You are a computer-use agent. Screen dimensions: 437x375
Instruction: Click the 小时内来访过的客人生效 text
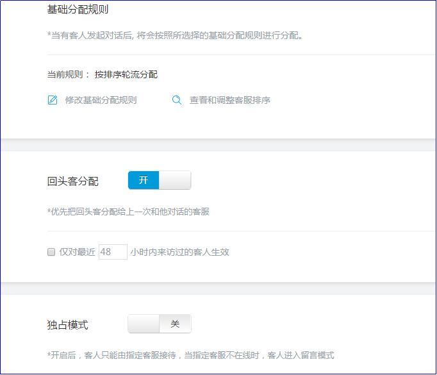click(x=180, y=252)
